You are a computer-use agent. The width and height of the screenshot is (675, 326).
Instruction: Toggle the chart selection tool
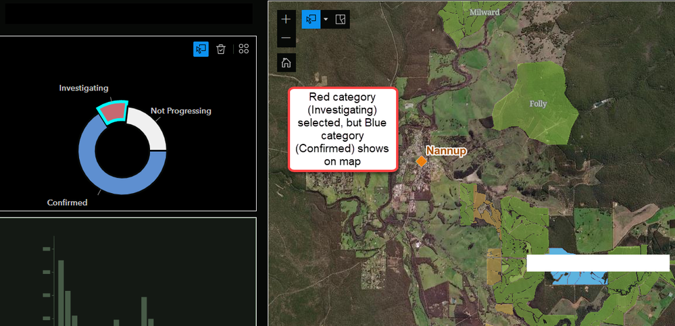click(x=201, y=49)
